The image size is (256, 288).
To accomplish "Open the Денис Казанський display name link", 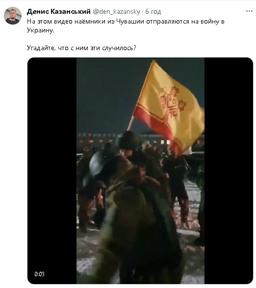I will click(59, 11).
